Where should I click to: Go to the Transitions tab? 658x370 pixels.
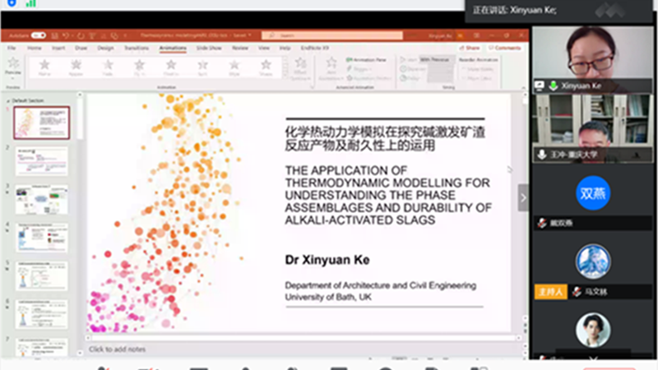(137, 48)
